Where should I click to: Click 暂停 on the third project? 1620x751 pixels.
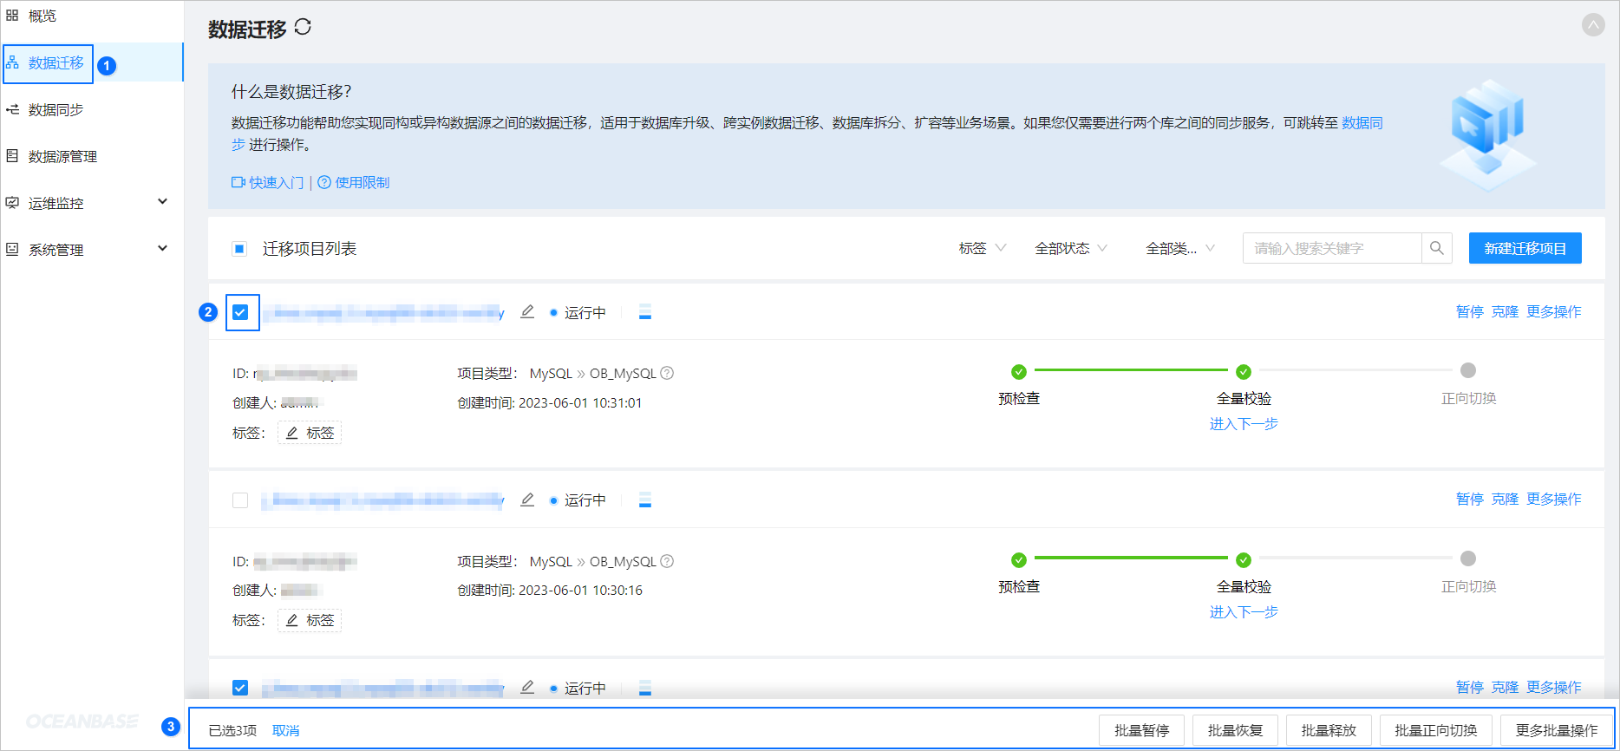[1469, 687]
